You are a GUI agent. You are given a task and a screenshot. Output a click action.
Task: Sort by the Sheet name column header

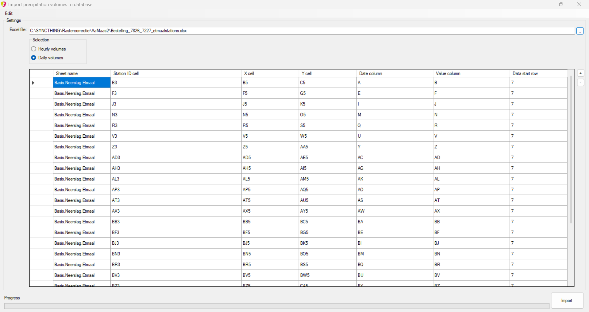[x=82, y=73]
